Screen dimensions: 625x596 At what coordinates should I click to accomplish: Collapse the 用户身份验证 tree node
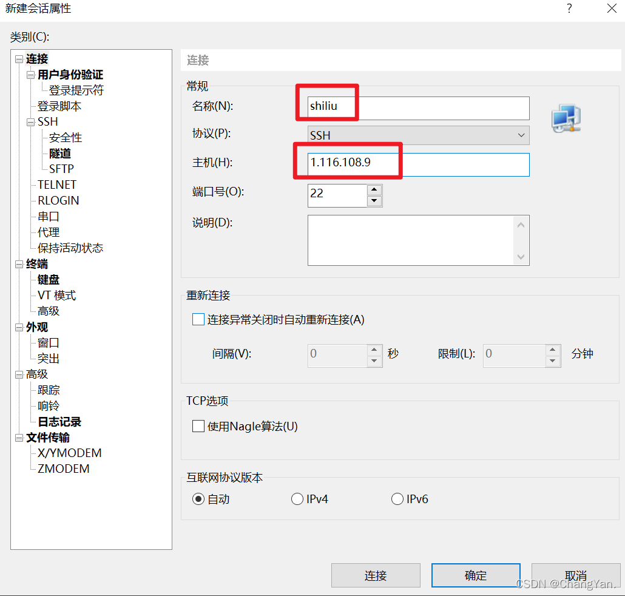click(x=30, y=75)
